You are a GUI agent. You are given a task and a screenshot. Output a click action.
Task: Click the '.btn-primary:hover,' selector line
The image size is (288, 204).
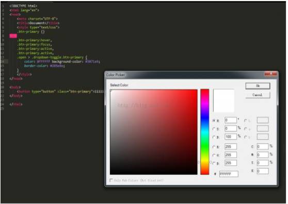point(35,40)
